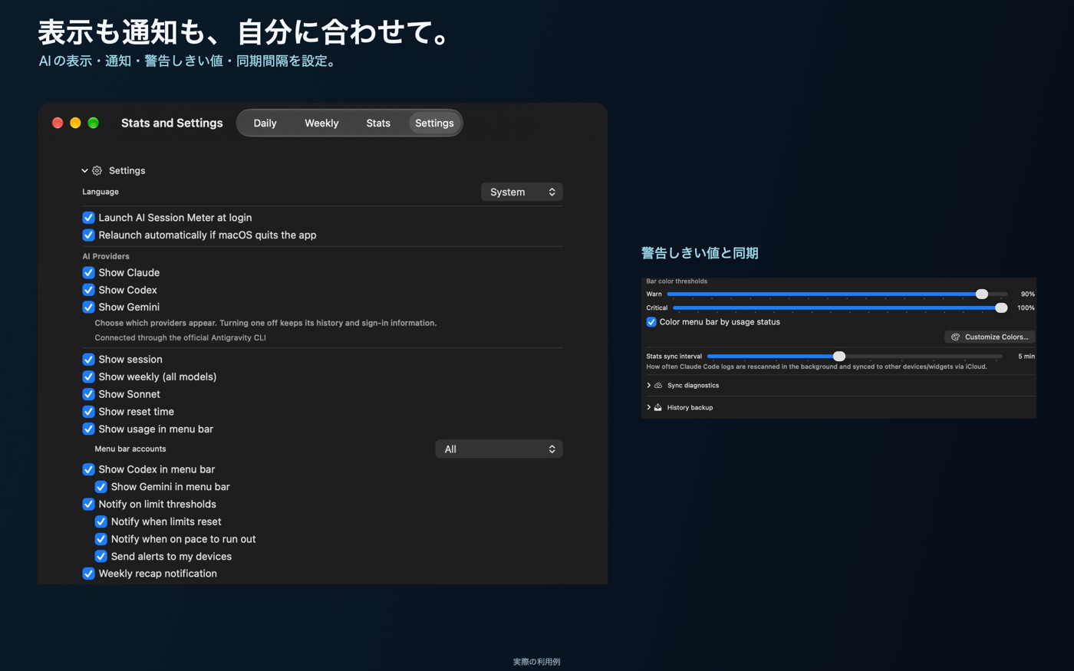Toggle Notify when on pace to run out

point(100,539)
